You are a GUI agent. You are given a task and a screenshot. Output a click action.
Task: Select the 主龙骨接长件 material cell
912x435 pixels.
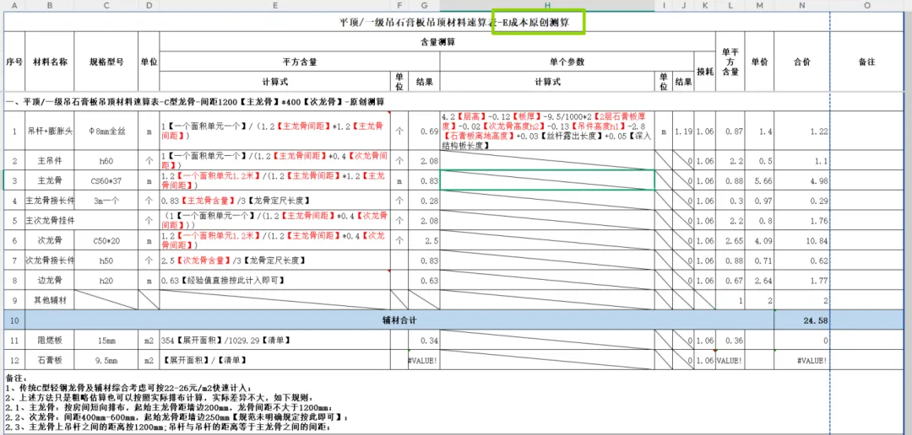pyautogui.click(x=50, y=201)
